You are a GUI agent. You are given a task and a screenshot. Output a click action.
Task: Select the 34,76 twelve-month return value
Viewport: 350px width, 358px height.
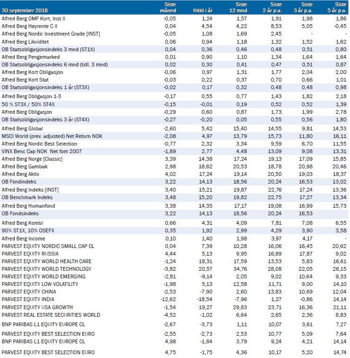240,269
